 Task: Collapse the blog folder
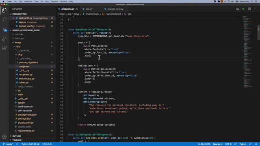click(x=32, y=54)
